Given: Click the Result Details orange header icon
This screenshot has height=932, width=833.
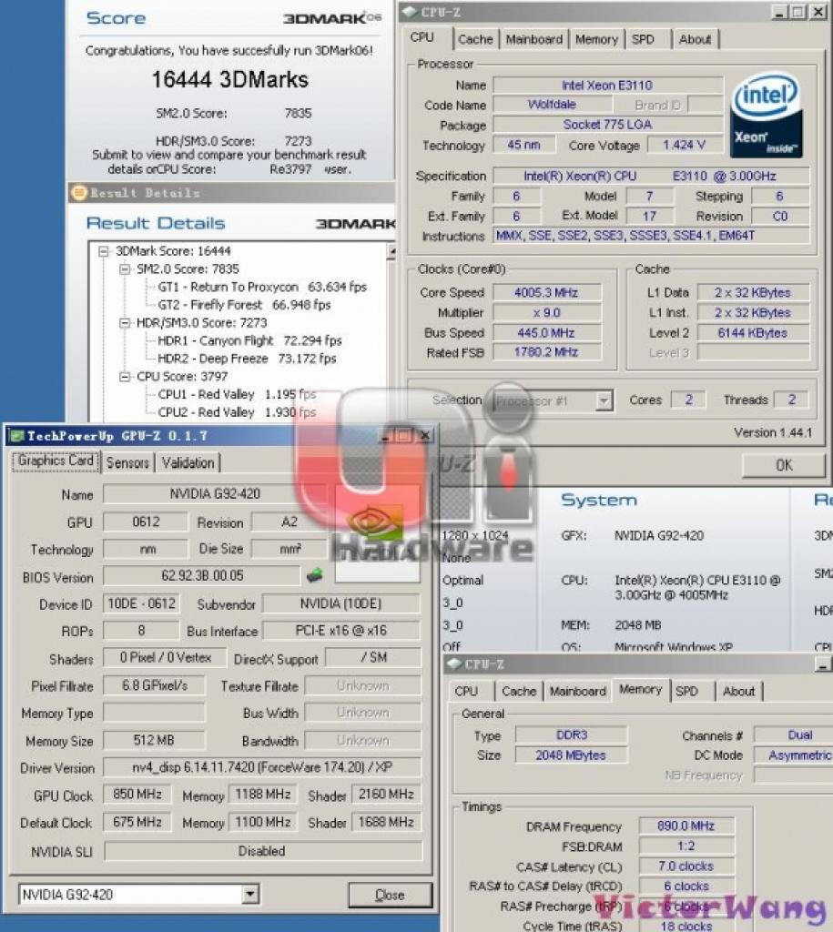Looking at the screenshot, I should pos(78,193).
